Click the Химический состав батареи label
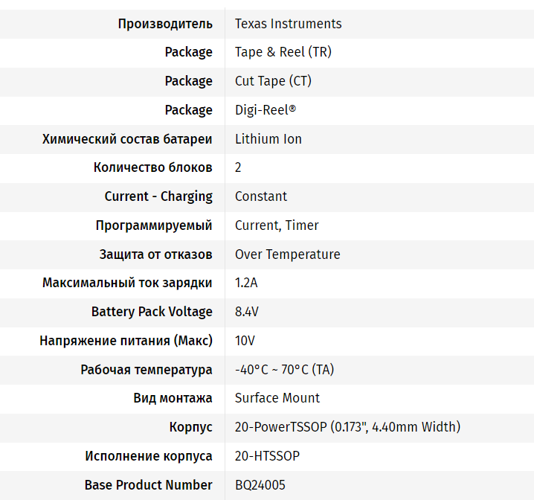 tap(127, 139)
